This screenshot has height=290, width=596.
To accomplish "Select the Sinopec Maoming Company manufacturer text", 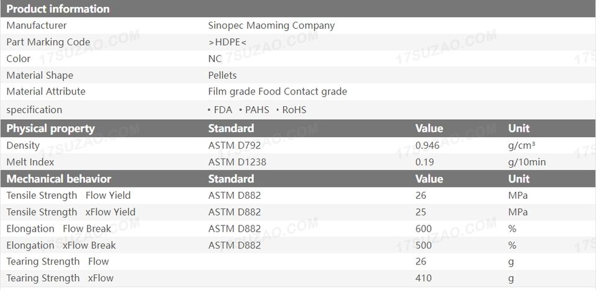I will point(271,25).
